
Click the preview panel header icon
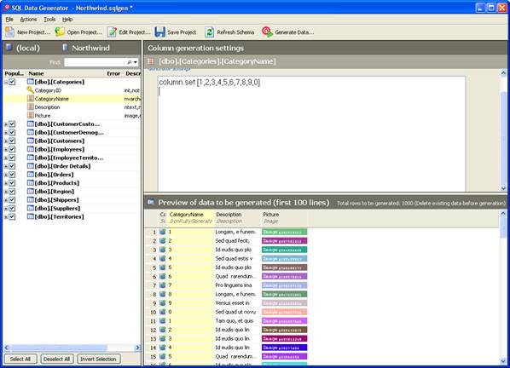(x=151, y=202)
